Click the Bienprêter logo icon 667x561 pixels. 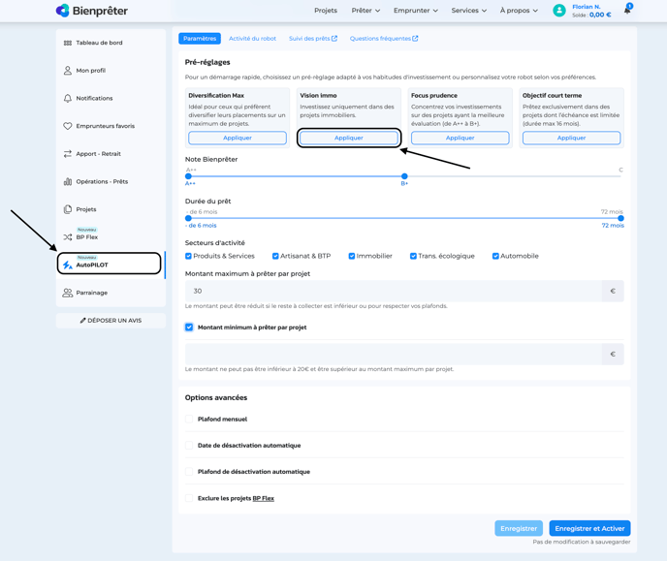[62, 11]
